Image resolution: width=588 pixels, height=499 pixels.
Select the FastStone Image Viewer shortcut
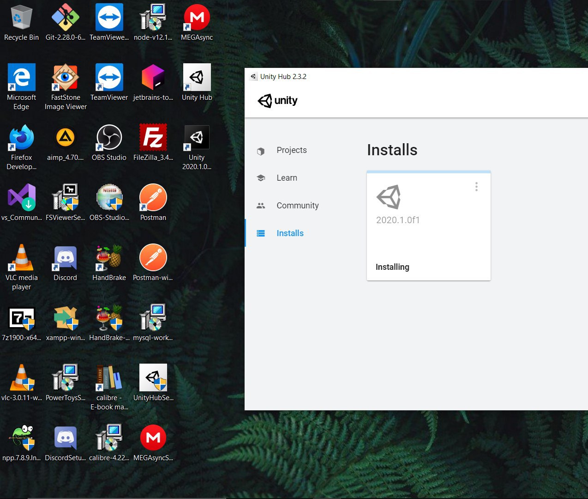66,86
